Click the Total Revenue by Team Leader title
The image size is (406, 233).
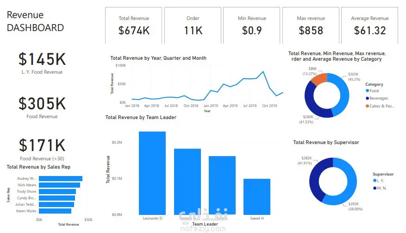point(141,117)
